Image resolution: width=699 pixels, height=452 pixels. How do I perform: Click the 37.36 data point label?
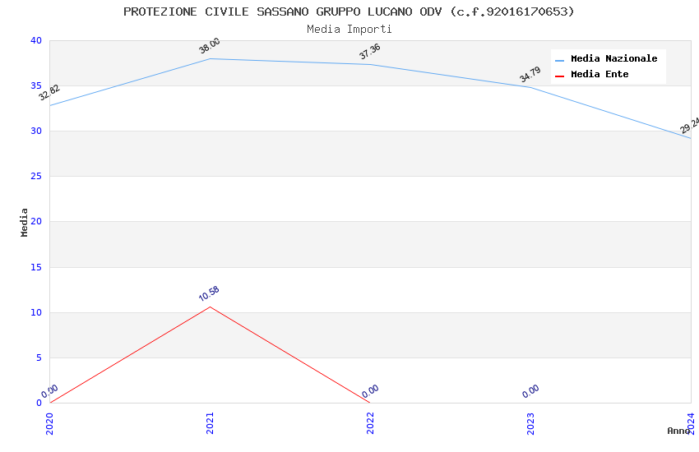point(370,52)
